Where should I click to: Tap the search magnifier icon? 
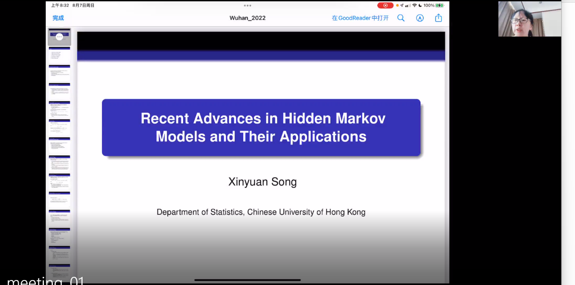(x=401, y=18)
